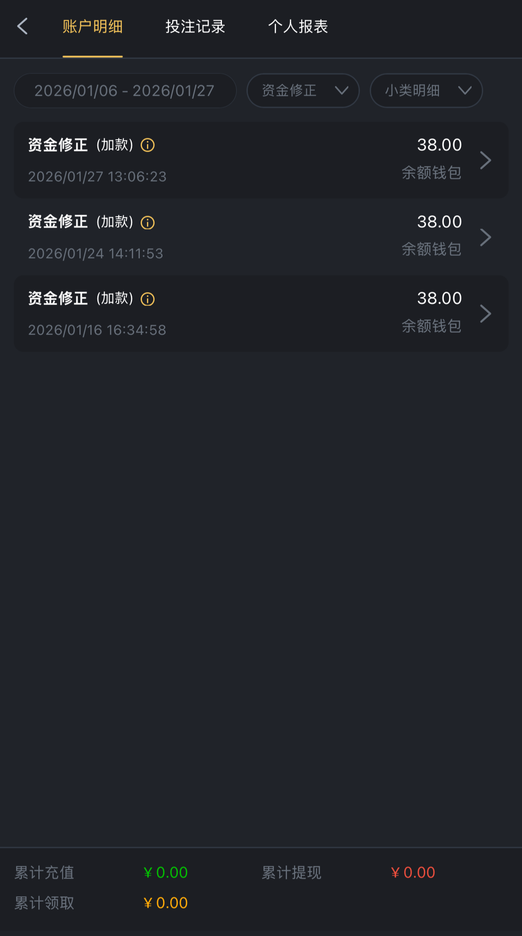Tap the 累计领取 total amount
Screen dimensions: 522x936
166,903
